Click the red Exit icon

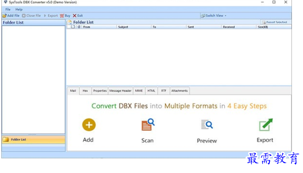(x=74, y=16)
